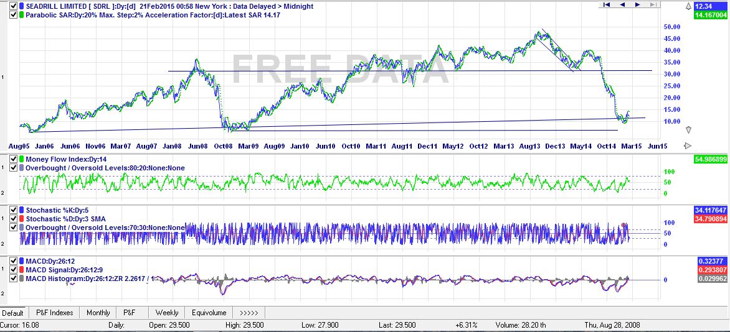Image resolution: width=730 pixels, height=332 pixels.
Task: Click the down arrow below the price scale
Action: [688, 130]
